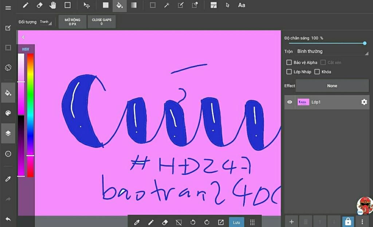Select the Bucket fill tool in top toolbar

point(119,6)
